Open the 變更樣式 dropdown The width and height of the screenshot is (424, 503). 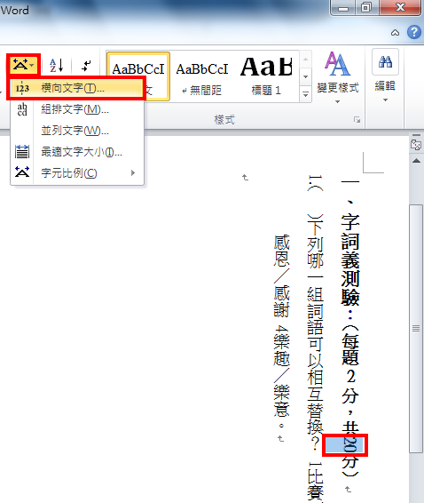(338, 77)
